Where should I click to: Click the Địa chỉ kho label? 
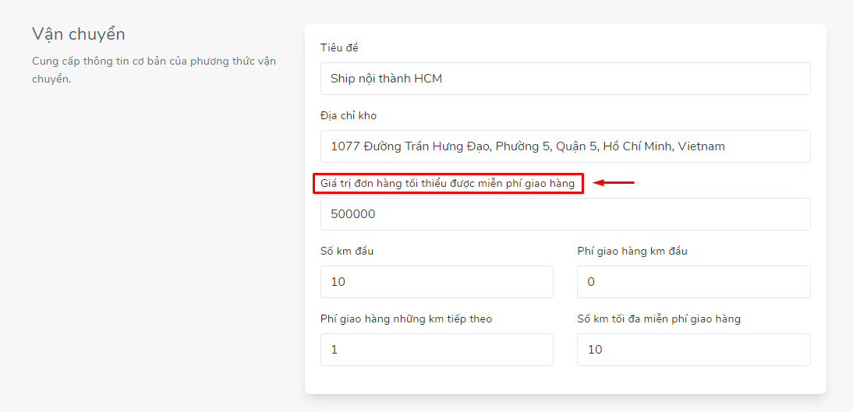(x=349, y=115)
